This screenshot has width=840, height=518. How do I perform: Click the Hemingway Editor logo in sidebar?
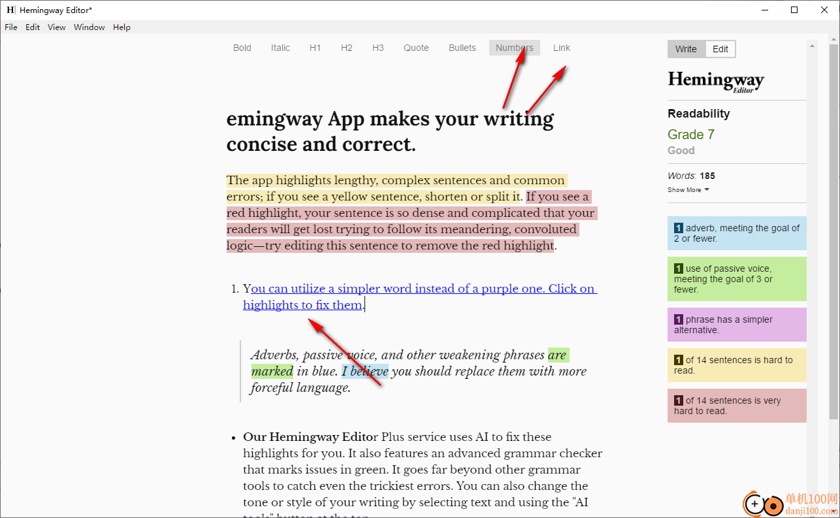(x=716, y=82)
